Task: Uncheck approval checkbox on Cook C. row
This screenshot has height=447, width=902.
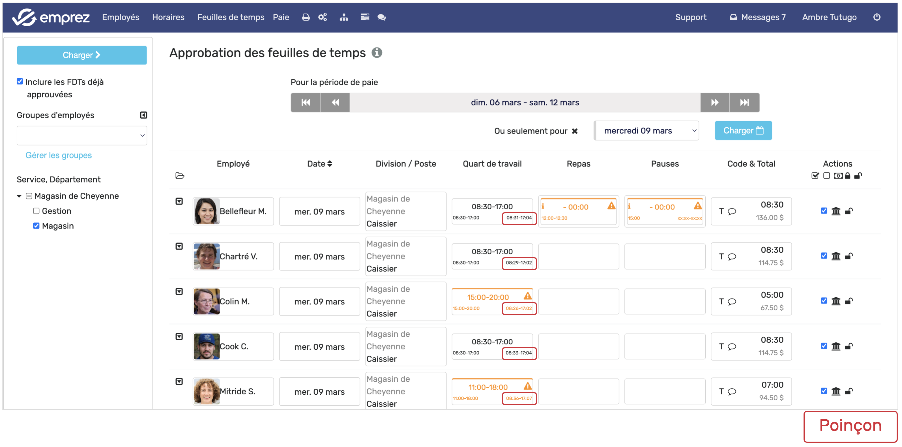Action: coord(824,346)
